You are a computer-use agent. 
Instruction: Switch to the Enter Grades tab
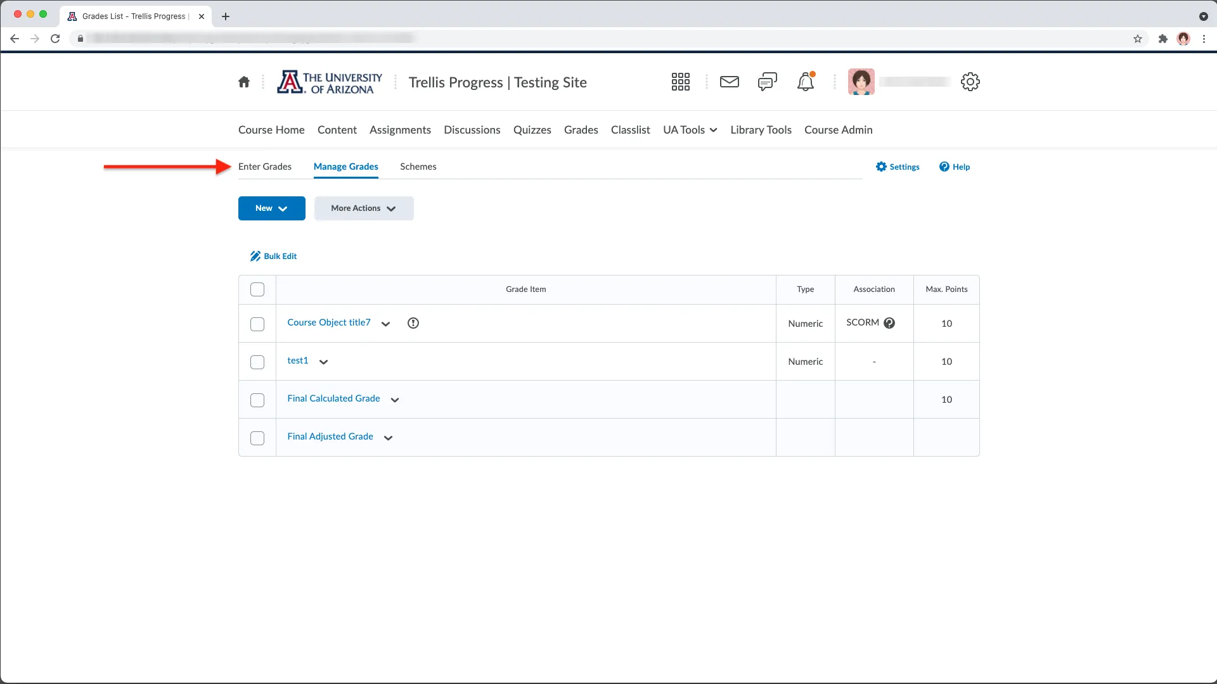tap(265, 166)
